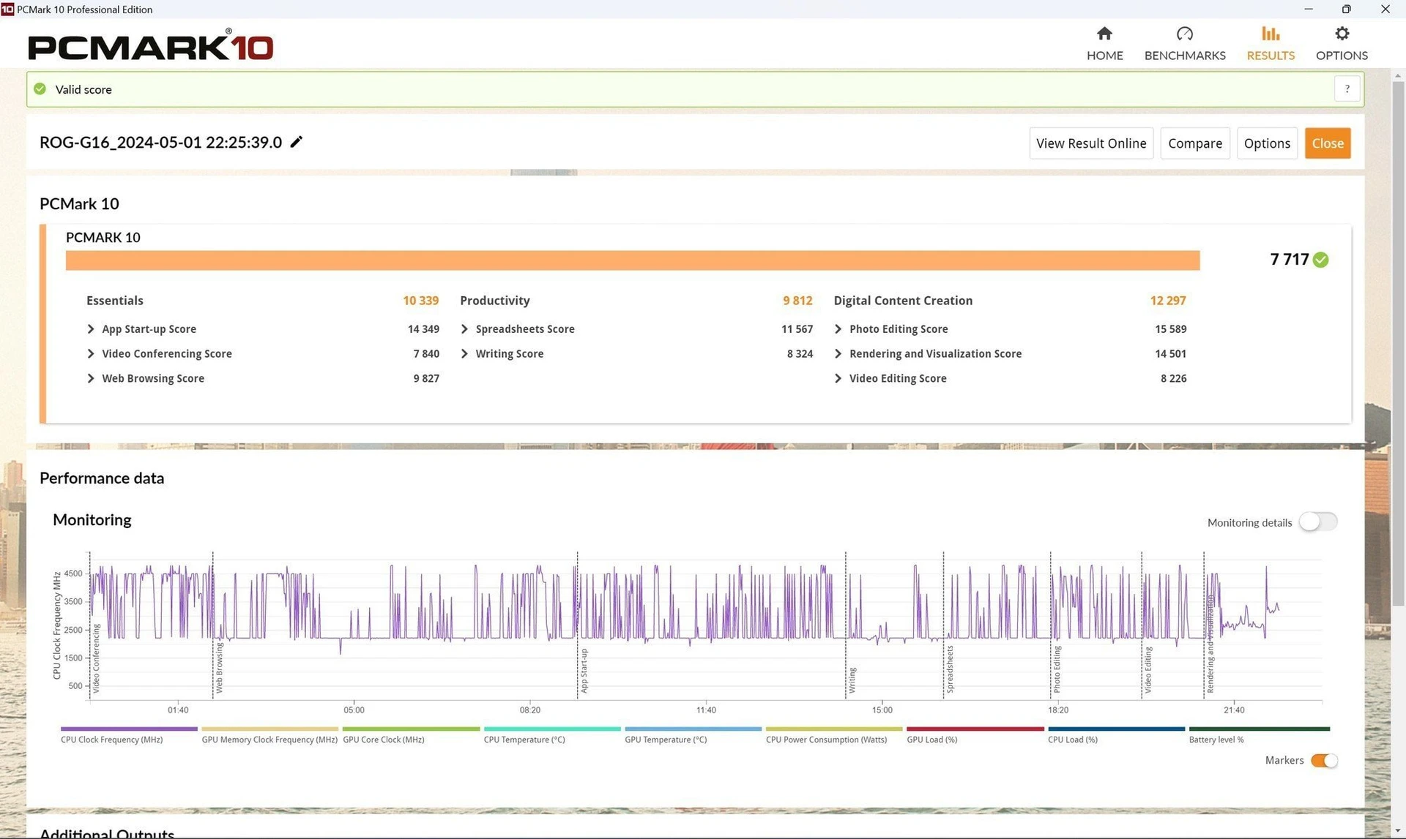Screen dimensions: 1406x839
Task: Click the Digital Content Creation heading
Action: [x=903, y=301]
